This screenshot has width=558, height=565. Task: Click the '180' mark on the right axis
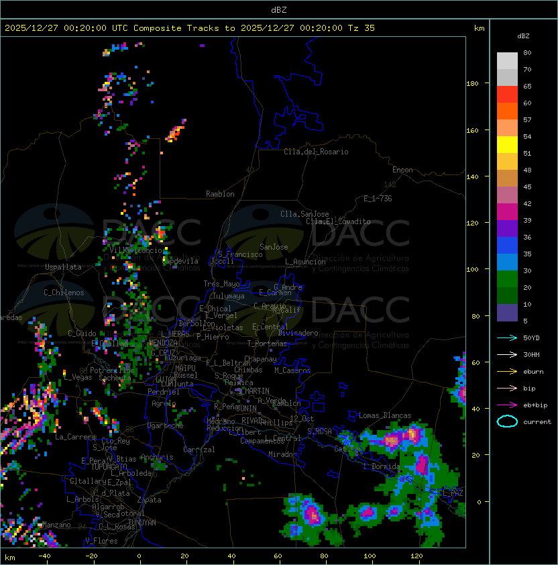[472, 84]
